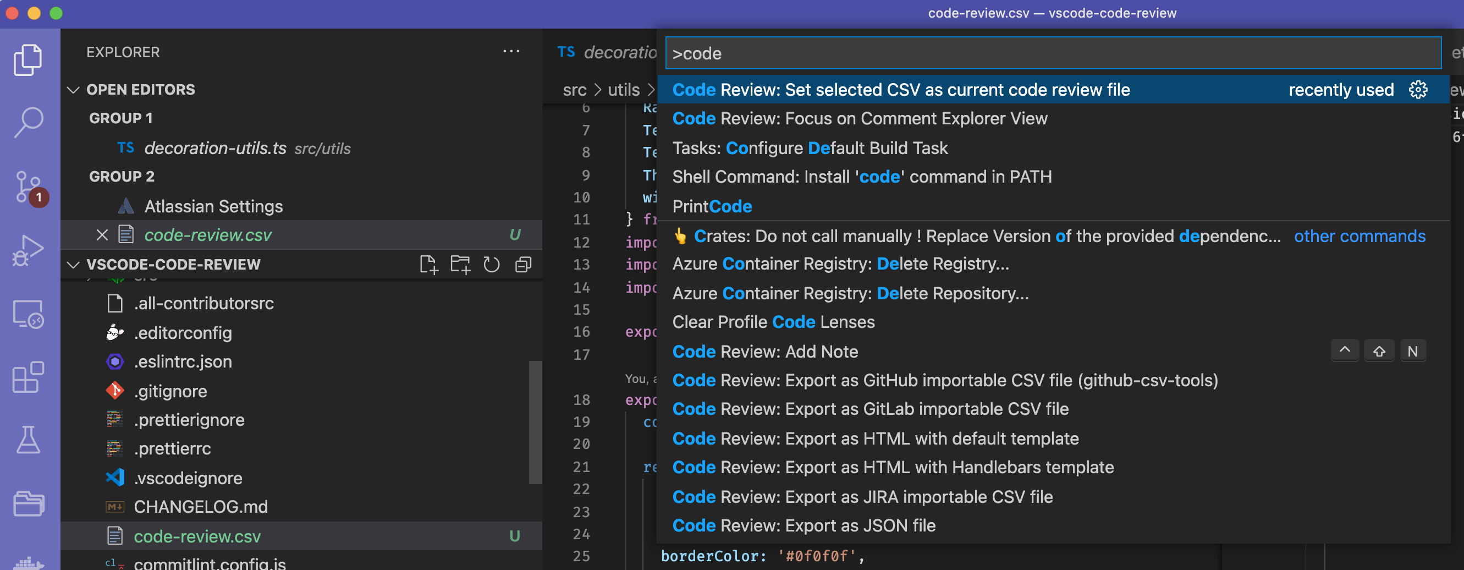The width and height of the screenshot is (1464, 570).
Task: Create a new file in VSCODE-CODE-REVIEW
Action: (428, 265)
